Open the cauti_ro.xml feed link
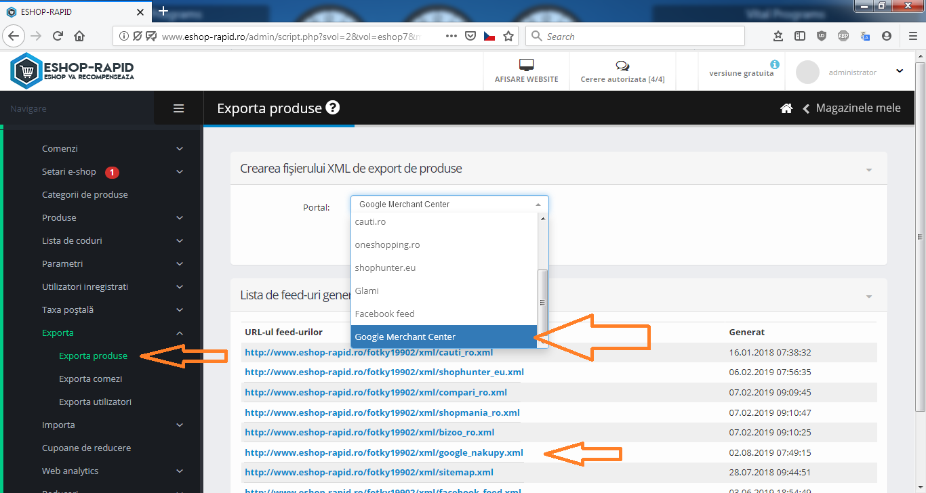The image size is (926, 493). click(x=369, y=352)
